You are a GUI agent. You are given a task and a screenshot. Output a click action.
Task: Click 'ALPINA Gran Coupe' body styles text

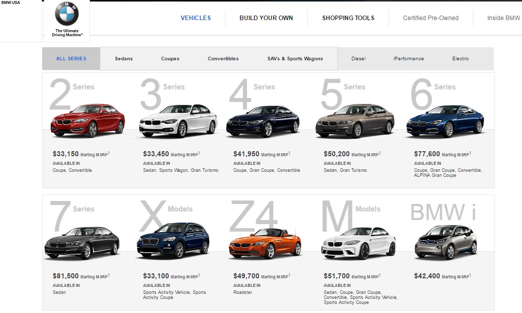pos(435,175)
